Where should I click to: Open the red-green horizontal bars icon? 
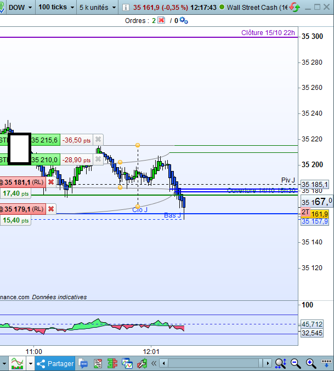pyautogui.click(x=112, y=363)
